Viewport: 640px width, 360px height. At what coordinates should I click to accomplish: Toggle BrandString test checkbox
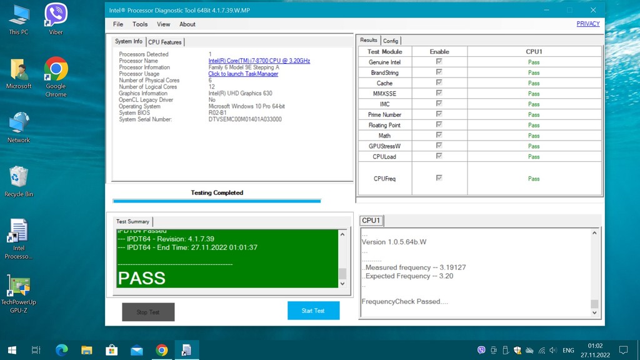pos(439,72)
